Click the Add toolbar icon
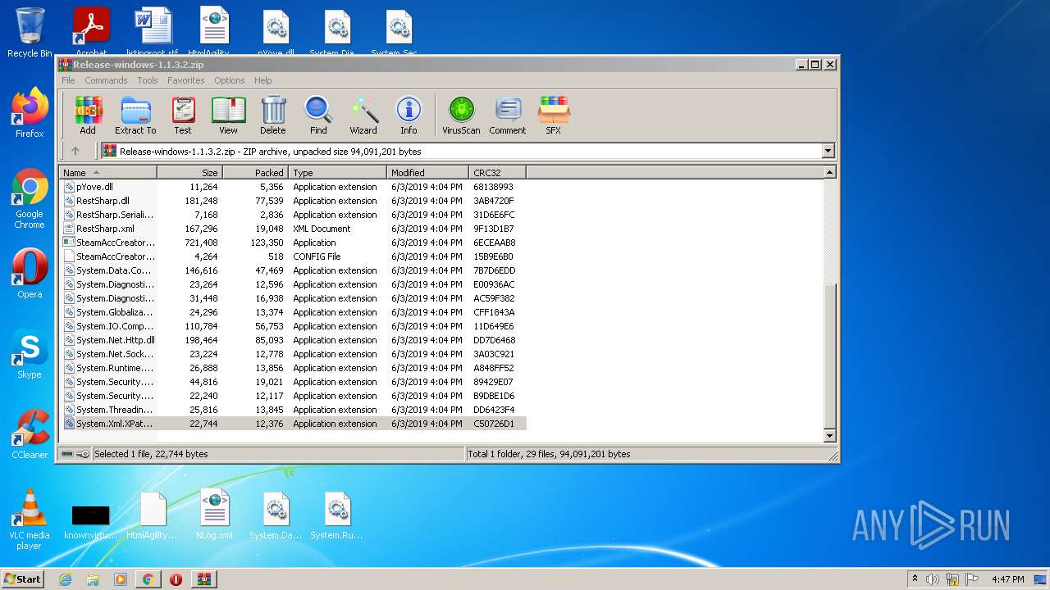 click(88, 115)
